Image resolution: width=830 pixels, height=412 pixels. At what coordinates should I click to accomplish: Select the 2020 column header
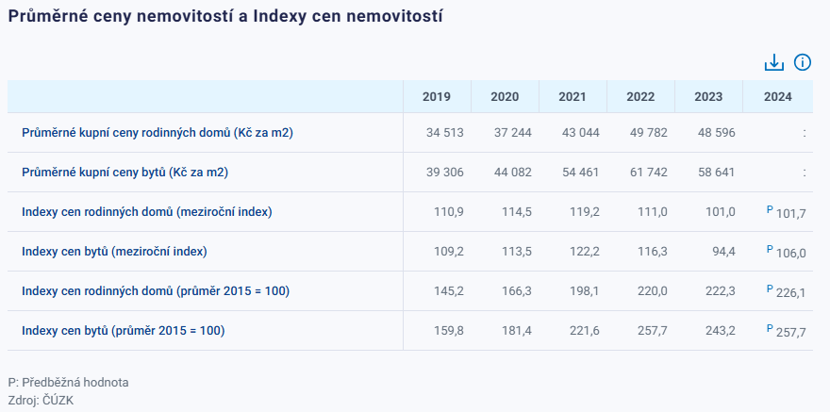[x=505, y=97]
